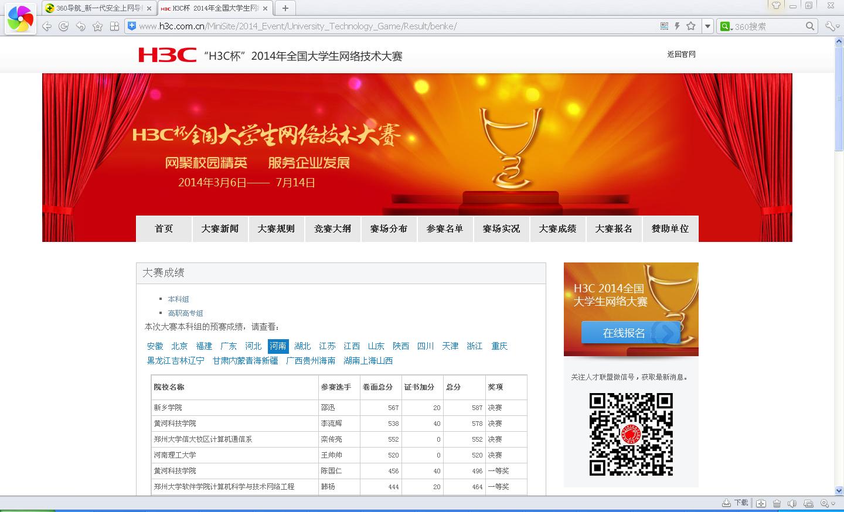844x512 pixels.
Task: Click the undo closed tab arrow icon
Action: pyautogui.click(x=81, y=26)
